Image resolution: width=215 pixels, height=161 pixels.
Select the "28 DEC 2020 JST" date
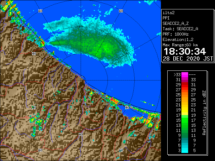click(188, 59)
